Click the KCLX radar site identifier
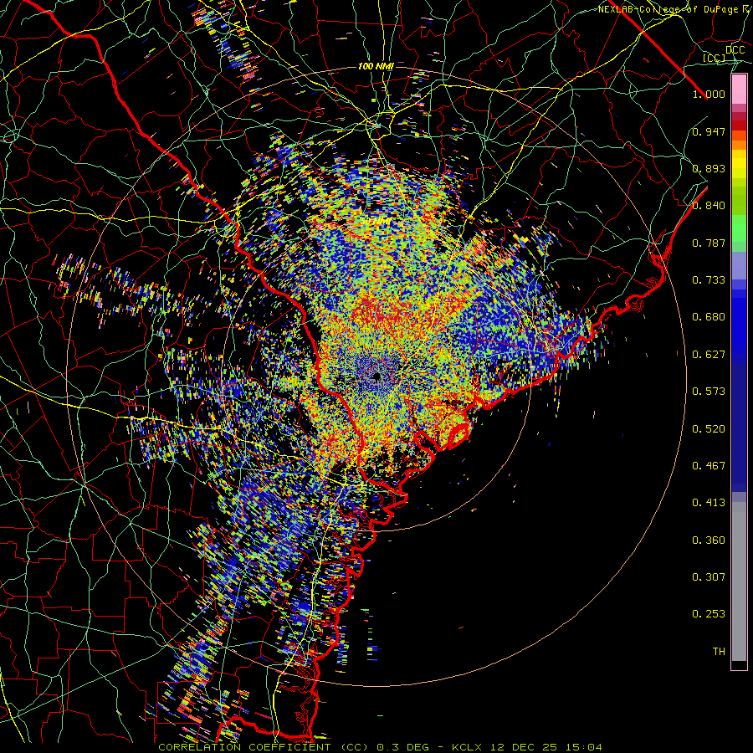This screenshot has width=753, height=753. [x=469, y=747]
